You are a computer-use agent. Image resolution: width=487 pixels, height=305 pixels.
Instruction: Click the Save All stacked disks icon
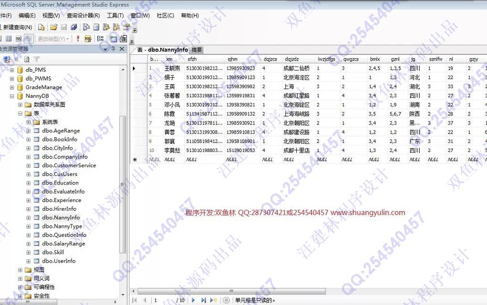(x=74, y=27)
